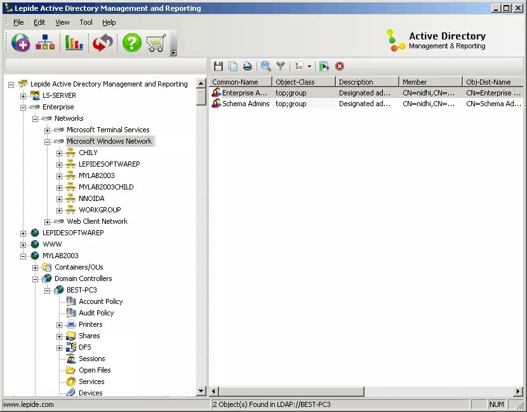
Task: Select the NNOIDA workgroup
Action: coord(91,198)
